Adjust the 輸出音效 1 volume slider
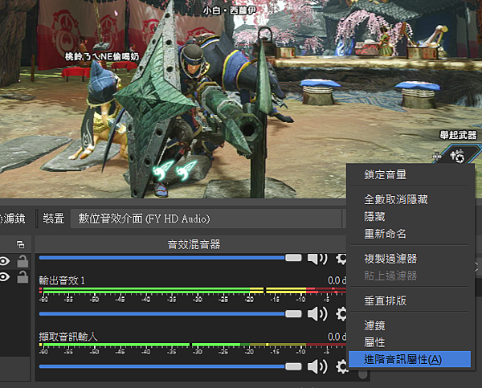Screen dimensions: 482x388 point(170,314)
